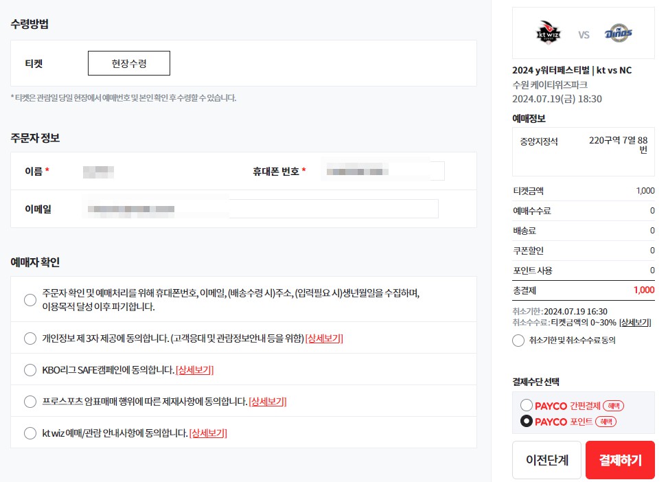Screen dimensions: 668x482
Task: Open 상세보기 for 개인정보 제3자 제공
Action: [325, 338]
